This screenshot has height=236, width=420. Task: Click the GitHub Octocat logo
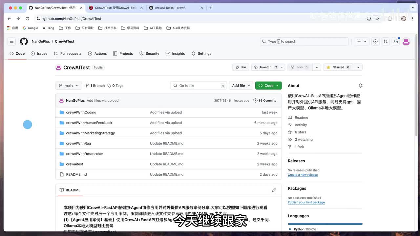[x=24, y=41]
